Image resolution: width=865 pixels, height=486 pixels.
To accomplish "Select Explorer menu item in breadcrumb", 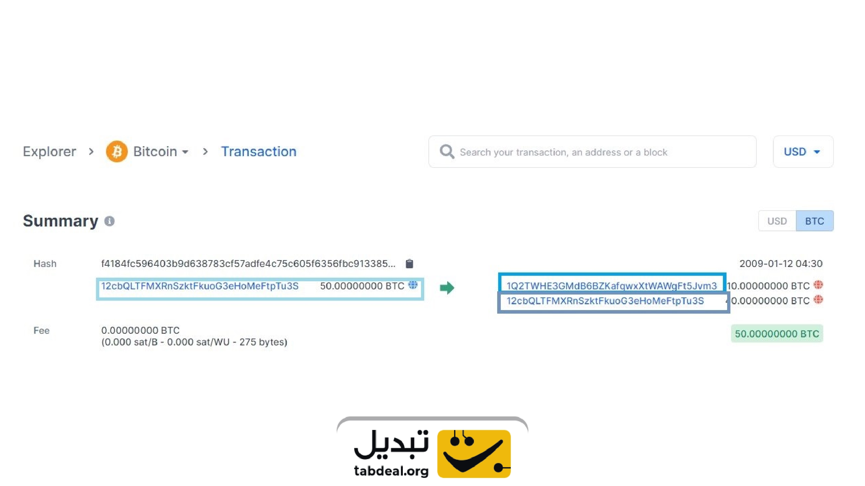I will point(49,151).
